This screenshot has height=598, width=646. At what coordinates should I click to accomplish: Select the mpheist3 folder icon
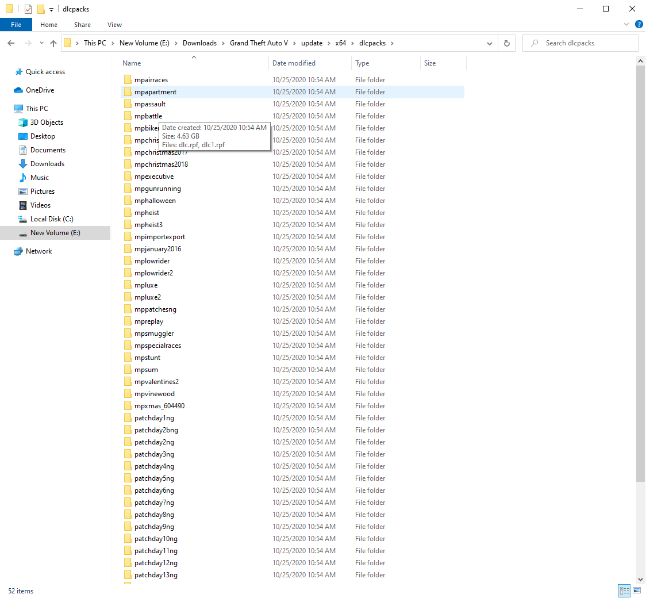tap(128, 225)
